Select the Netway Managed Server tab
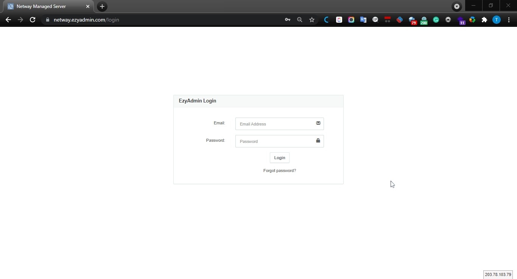 point(48,6)
